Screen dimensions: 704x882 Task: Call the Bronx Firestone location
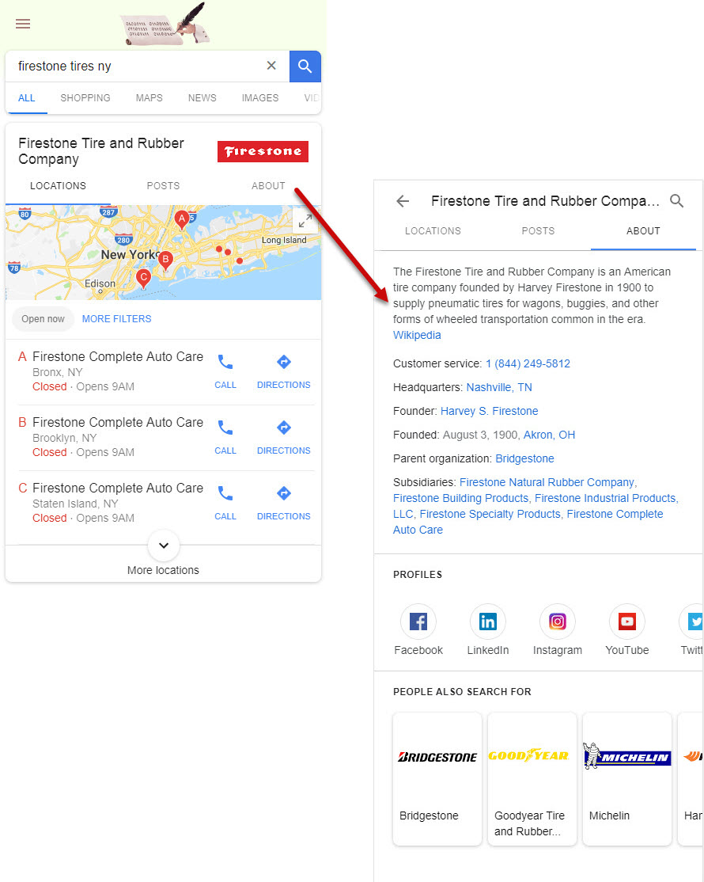click(x=225, y=371)
